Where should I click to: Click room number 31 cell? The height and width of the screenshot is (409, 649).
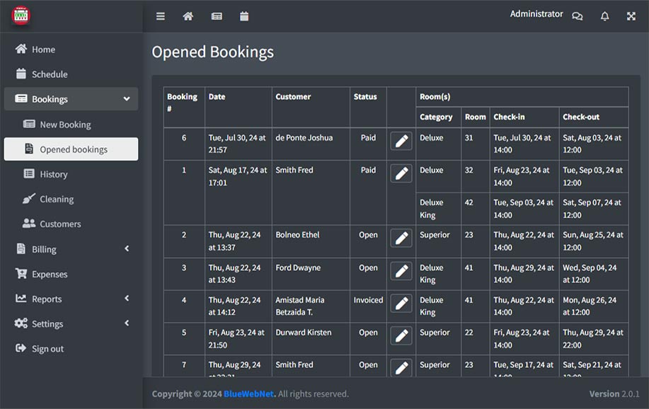475,144
